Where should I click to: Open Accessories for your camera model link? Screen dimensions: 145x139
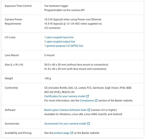(65, 124)
